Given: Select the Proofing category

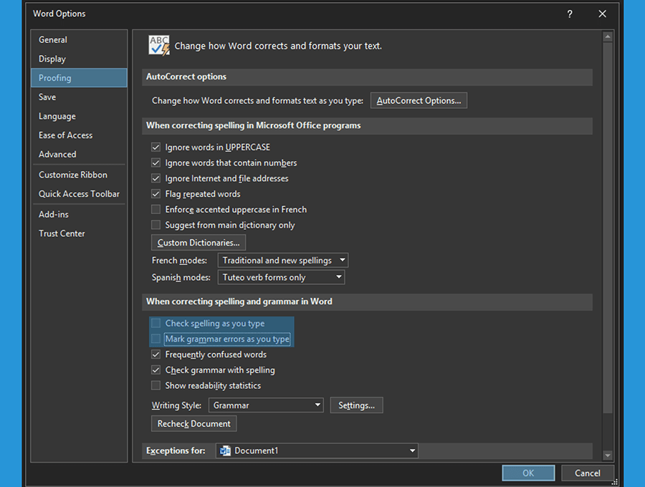Looking at the screenshot, I should (x=79, y=77).
